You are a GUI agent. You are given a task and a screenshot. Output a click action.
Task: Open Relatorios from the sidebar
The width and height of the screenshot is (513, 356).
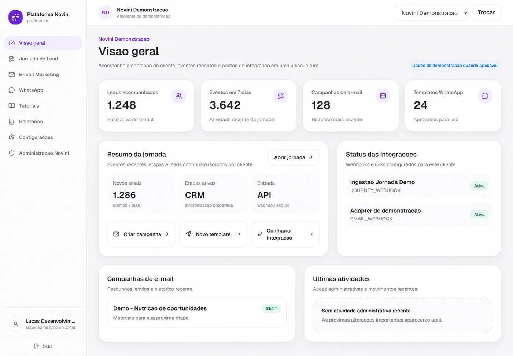click(x=43, y=122)
